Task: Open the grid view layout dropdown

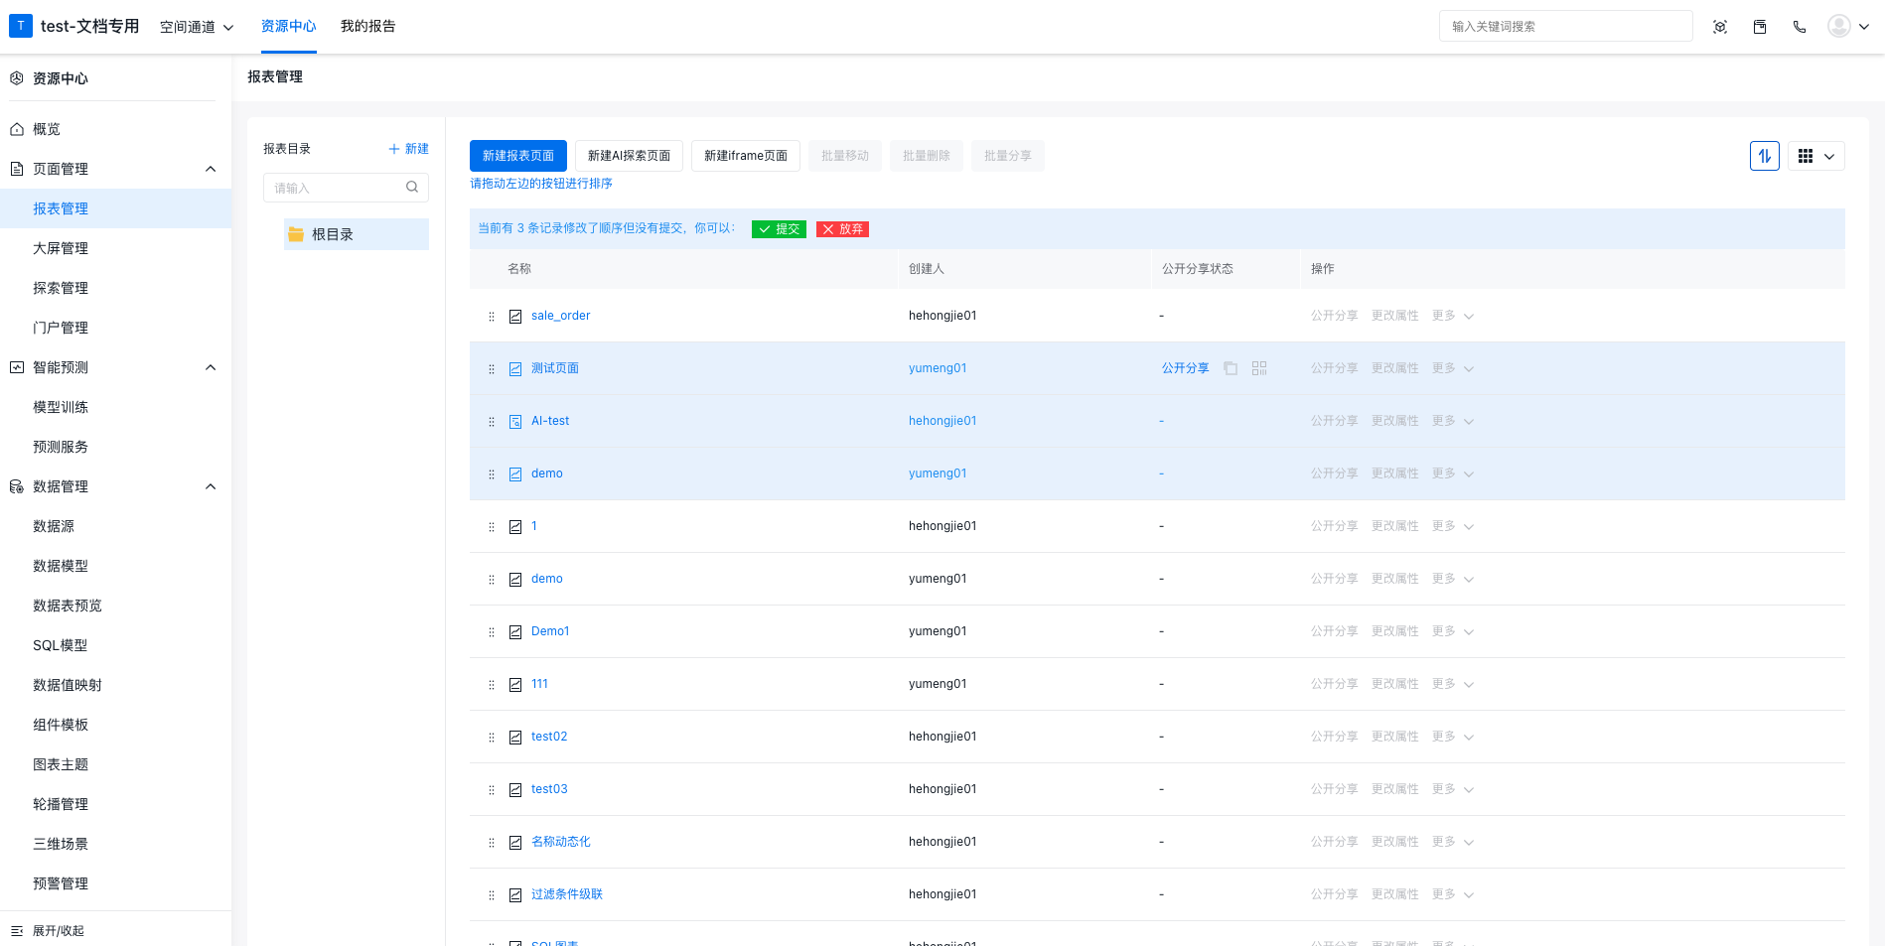Action: point(1816,156)
